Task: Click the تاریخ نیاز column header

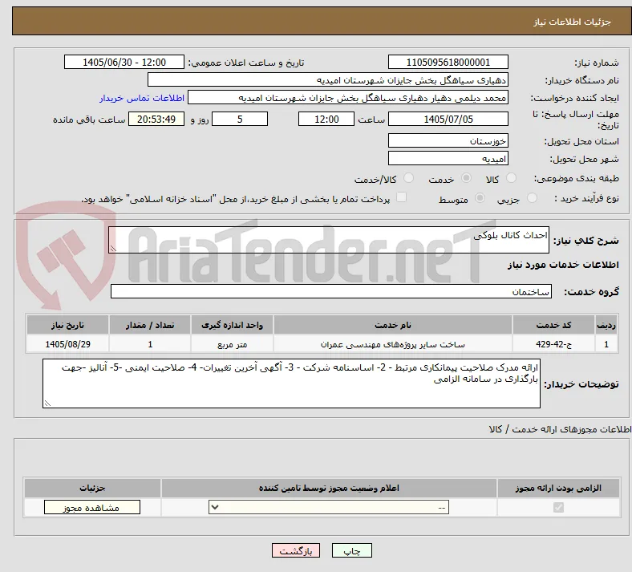Action: coord(67,325)
